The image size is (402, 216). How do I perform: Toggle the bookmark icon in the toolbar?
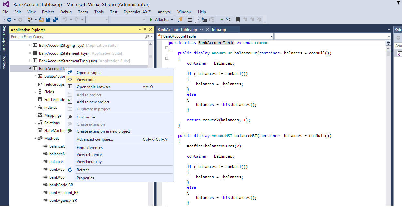pos(238,20)
